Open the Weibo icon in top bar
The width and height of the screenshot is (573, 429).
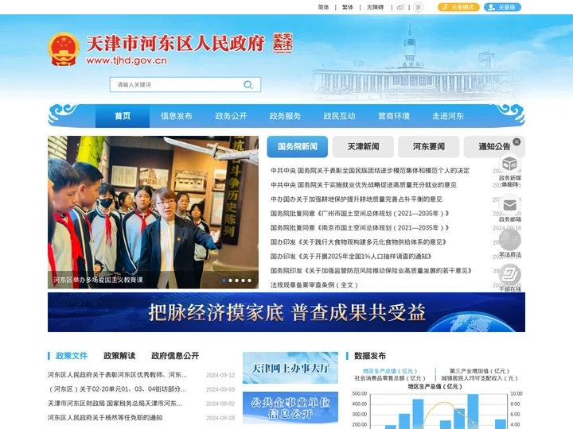pos(400,7)
